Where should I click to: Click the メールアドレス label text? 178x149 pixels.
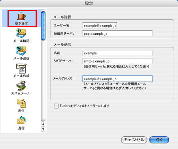[63, 79]
